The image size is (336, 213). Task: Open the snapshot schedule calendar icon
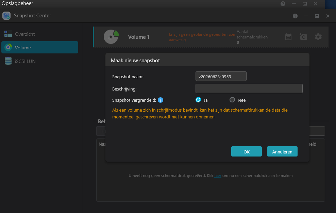288,37
